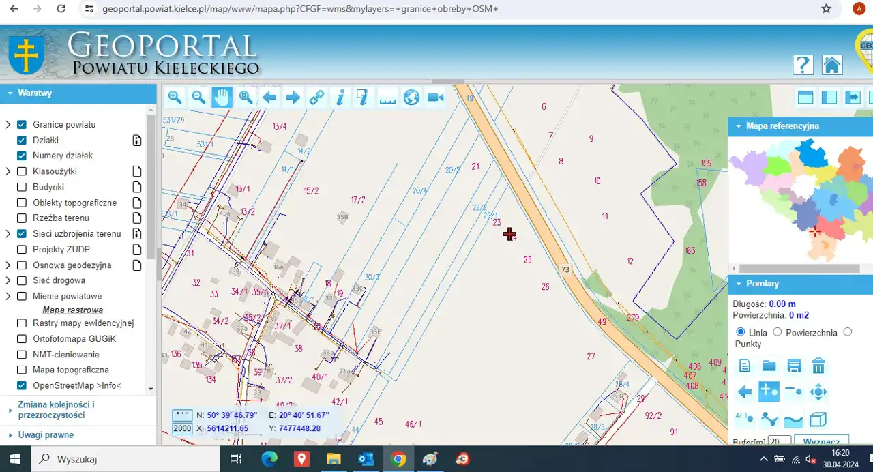Click the save measurement disk icon
This screenshot has height=472, width=873.
point(794,366)
